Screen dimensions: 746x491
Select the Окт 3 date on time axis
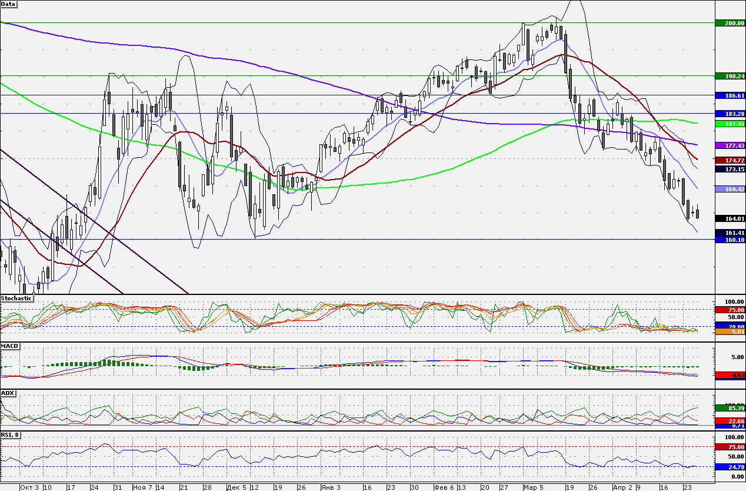coord(30,487)
